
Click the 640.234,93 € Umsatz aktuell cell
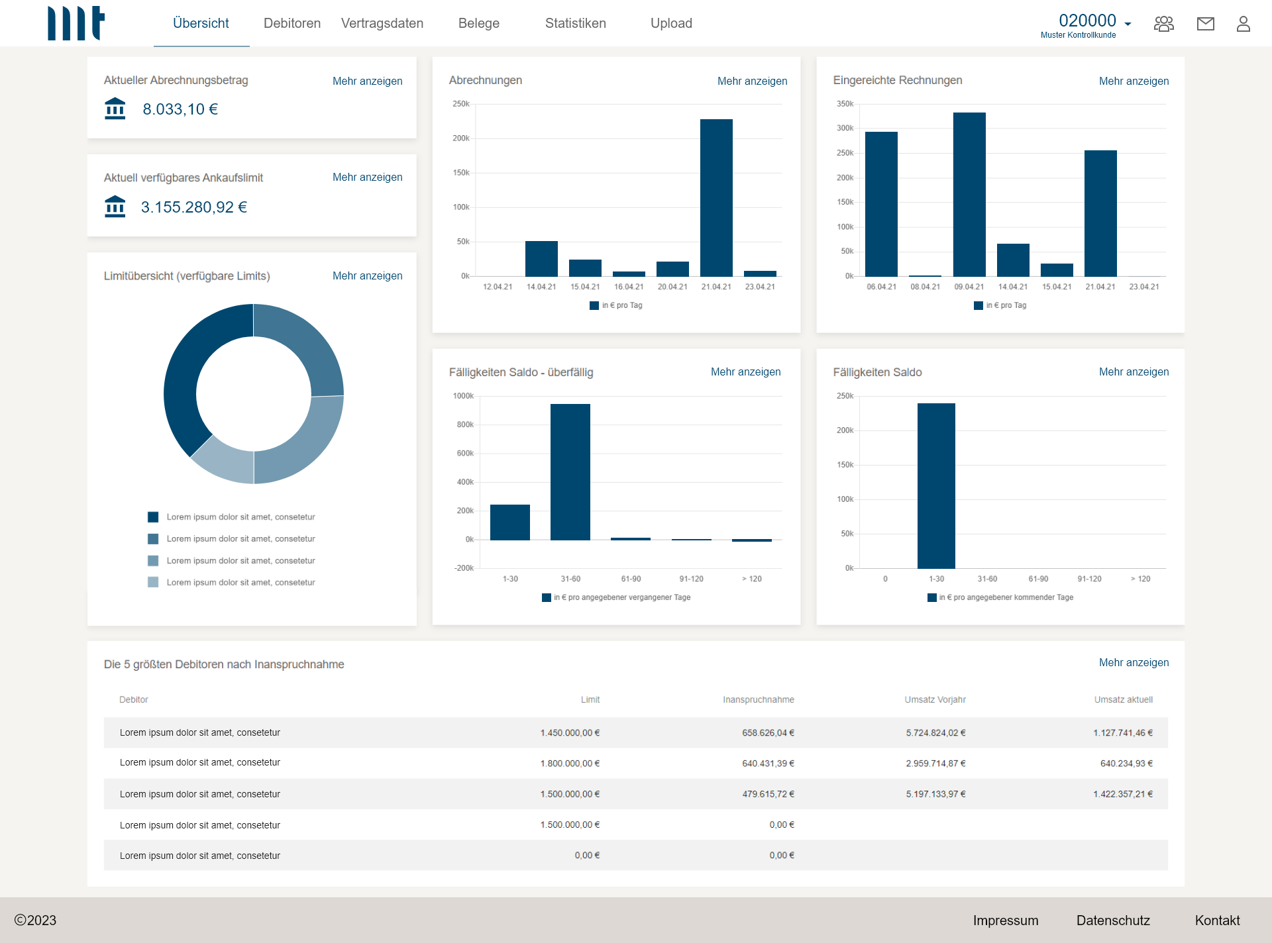click(1127, 763)
